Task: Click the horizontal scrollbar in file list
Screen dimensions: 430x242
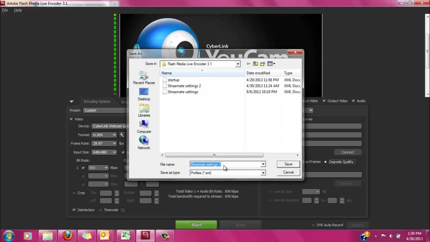Action: [x=214, y=155]
